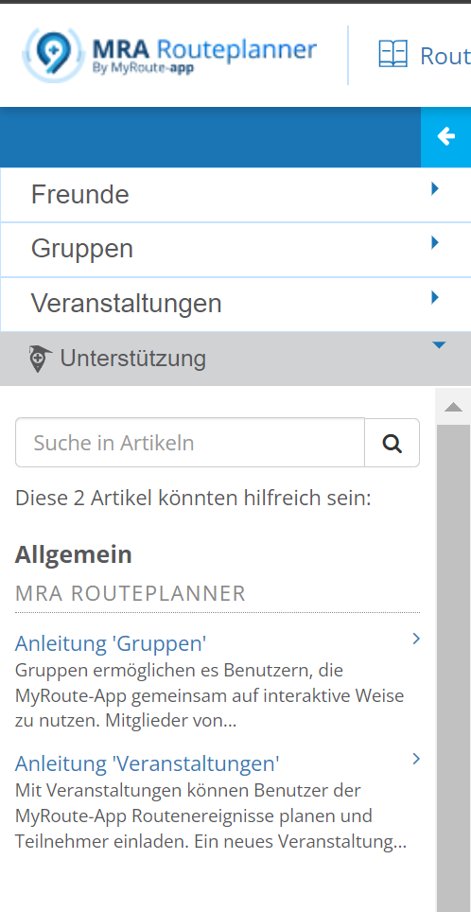Open the book icon in top navigation
Image resolution: width=471 pixels, height=912 pixels.
(393, 54)
